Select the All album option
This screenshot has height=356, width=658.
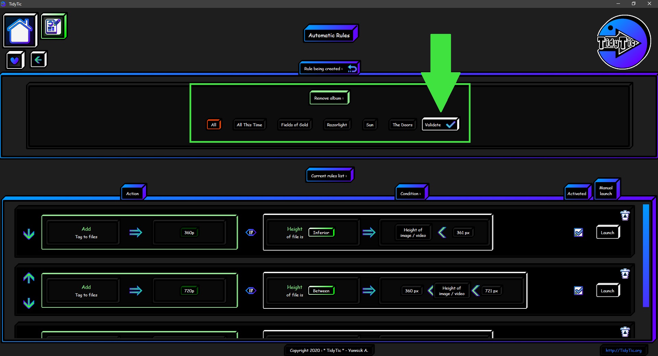click(214, 125)
